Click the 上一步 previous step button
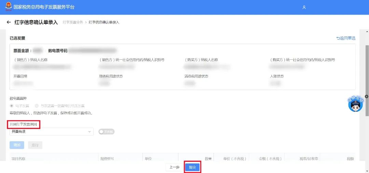 (174, 167)
